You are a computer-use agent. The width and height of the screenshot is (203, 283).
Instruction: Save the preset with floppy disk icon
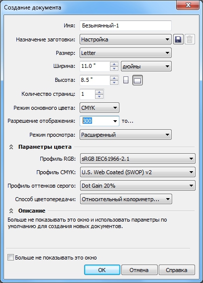(178, 39)
